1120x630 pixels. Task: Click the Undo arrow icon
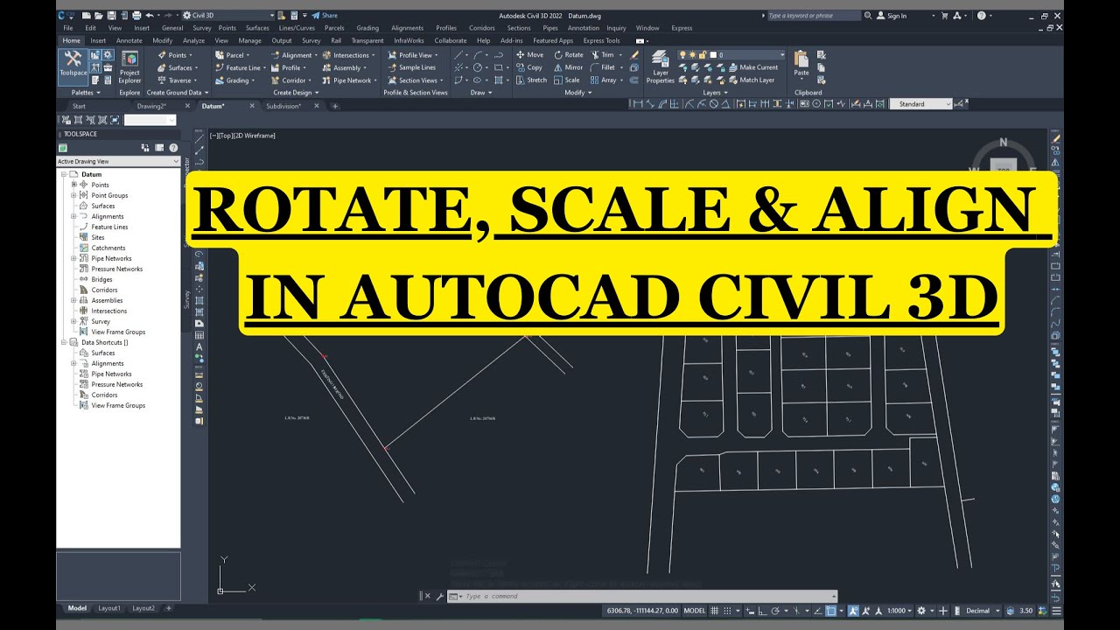[150, 16]
